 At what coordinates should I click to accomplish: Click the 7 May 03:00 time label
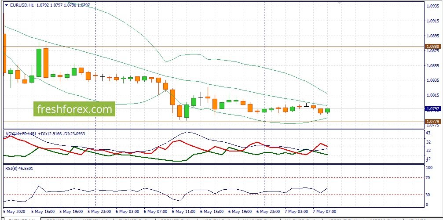point(297,211)
